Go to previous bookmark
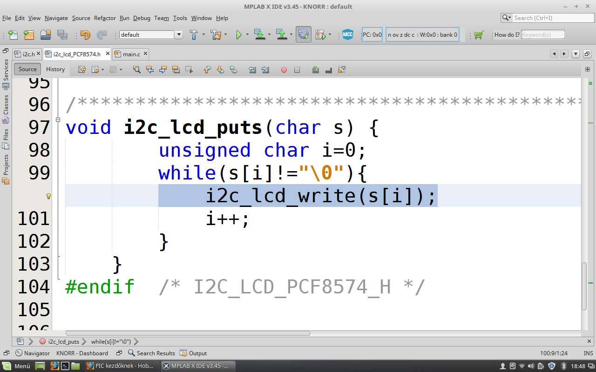 [208, 70]
